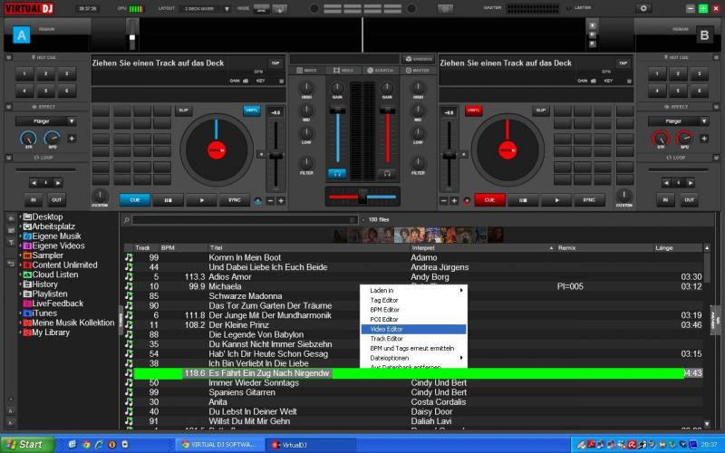This screenshot has width=725, height=453.
Task: Click the left deck pitch slider handle
Action: [x=276, y=155]
